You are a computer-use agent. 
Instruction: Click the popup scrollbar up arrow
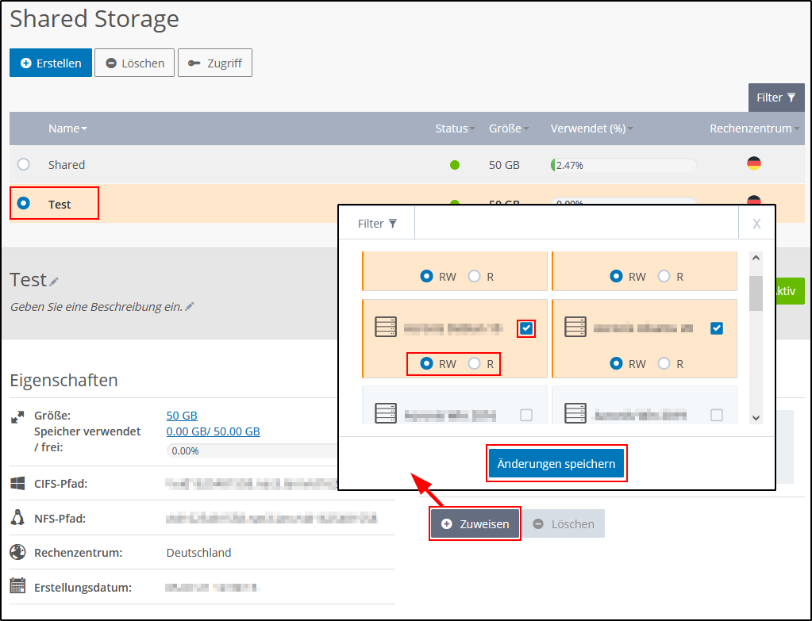click(x=756, y=258)
